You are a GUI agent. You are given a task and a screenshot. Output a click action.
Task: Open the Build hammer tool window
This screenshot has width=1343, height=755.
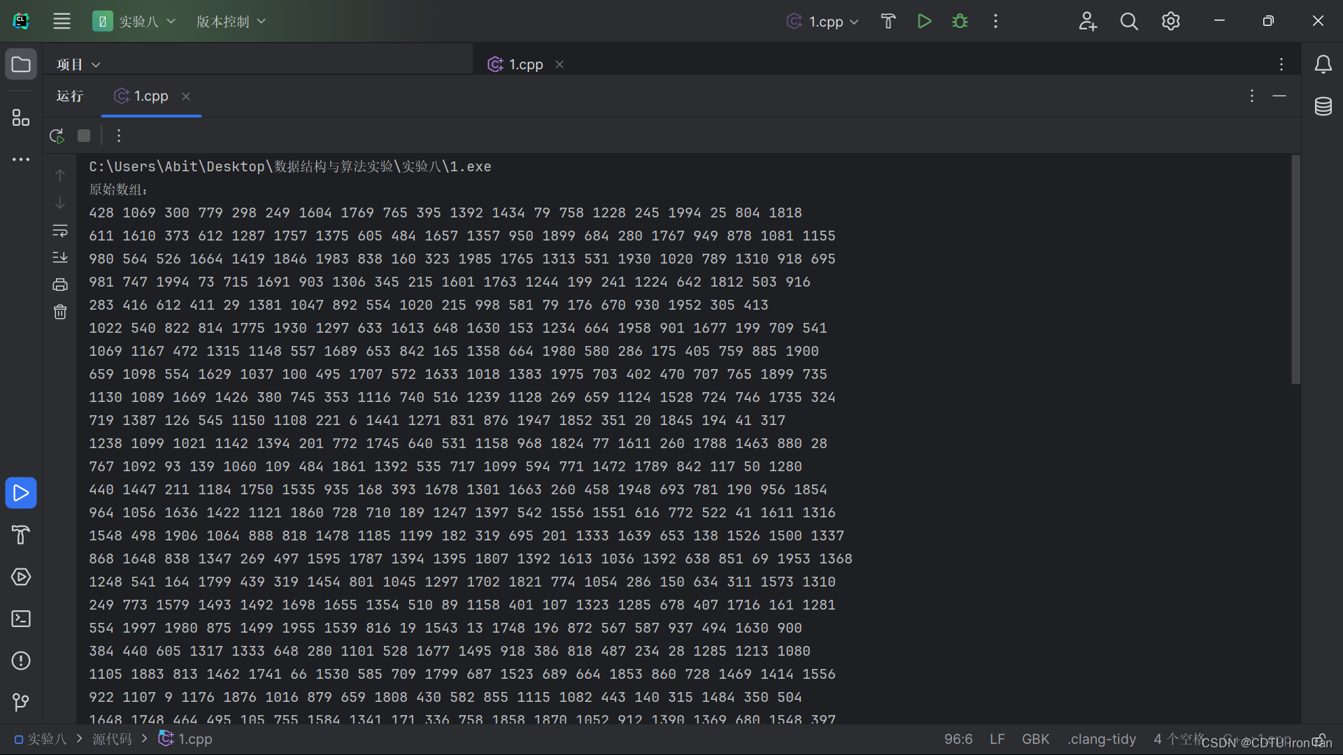[21, 535]
